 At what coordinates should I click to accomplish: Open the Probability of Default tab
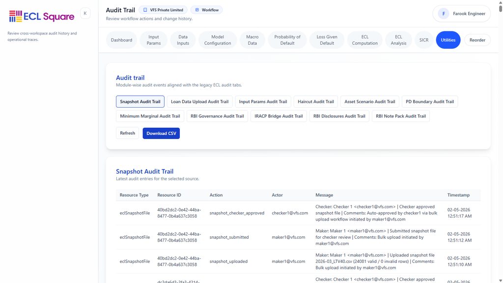coord(287,40)
